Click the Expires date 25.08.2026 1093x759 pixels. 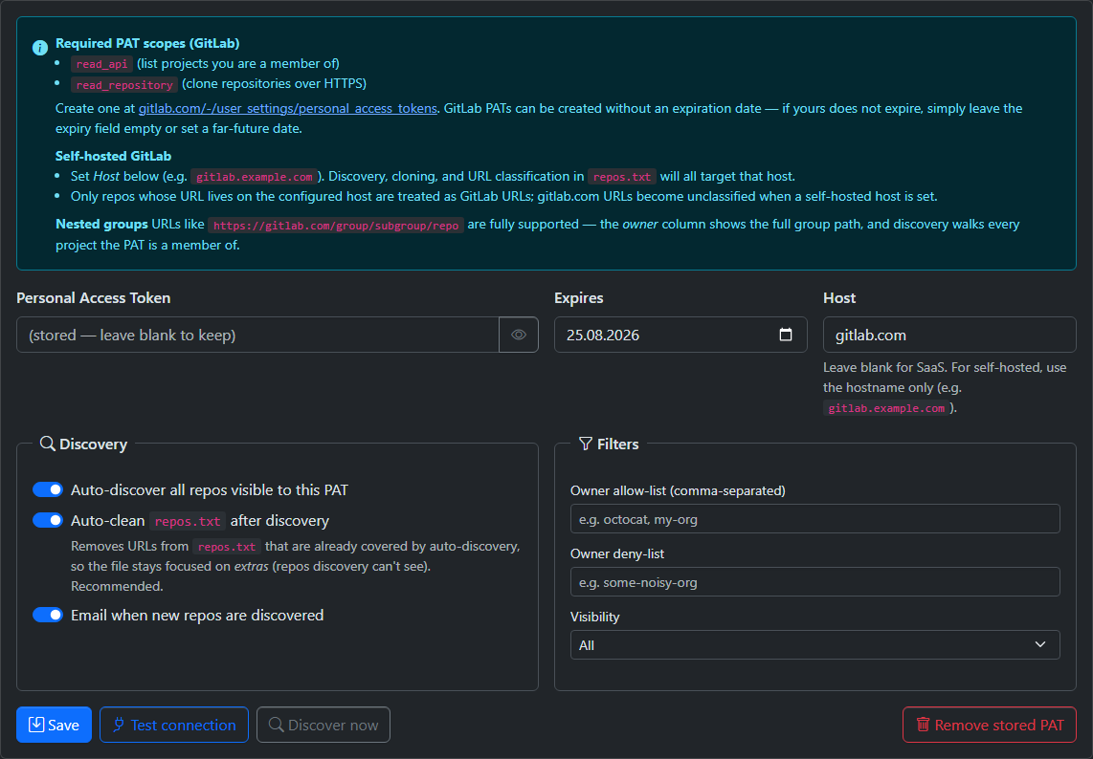click(x=603, y=335)
